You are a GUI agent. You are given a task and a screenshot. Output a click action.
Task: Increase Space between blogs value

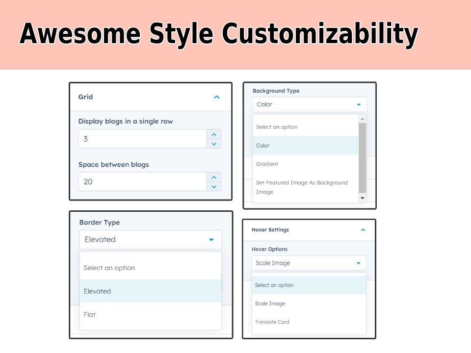[213, 177]
